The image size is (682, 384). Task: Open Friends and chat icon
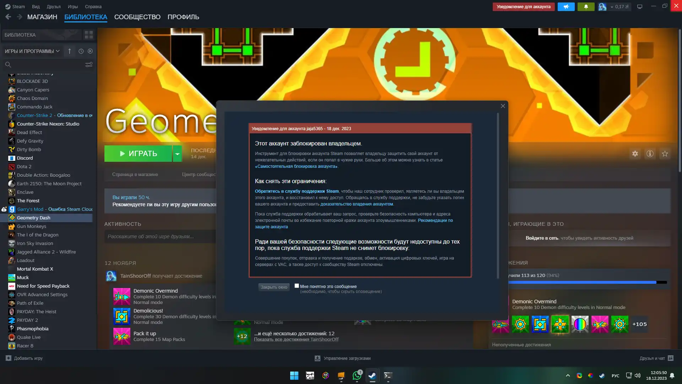tap(671, 358)
